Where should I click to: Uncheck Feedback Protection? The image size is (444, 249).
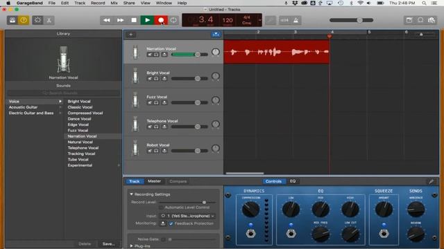click(171, 223)
